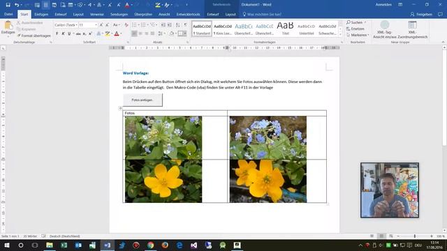Image resolution: width=447 pixels, height=251 pixels.
Task: Switch to the Verweise tab
Action: pos(97,14)
